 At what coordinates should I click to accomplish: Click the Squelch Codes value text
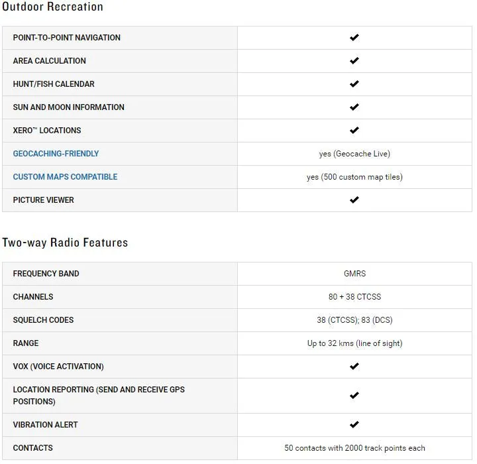[x=354, y=320]
